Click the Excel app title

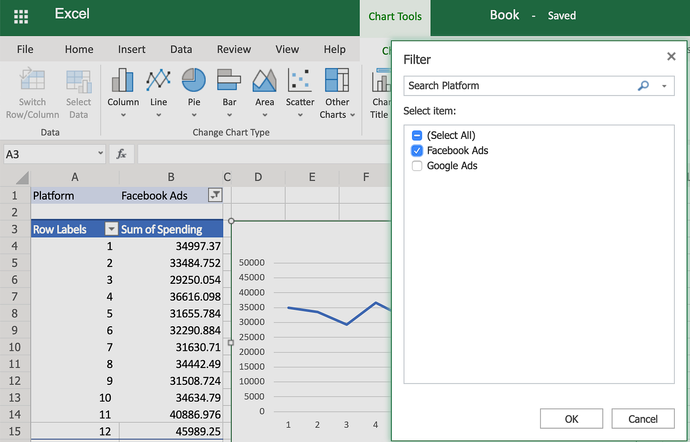(x=72, y=13)
